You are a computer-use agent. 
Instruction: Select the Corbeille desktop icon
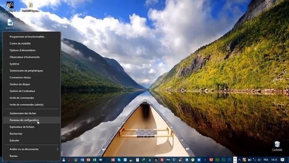click(x=277, y=146)
